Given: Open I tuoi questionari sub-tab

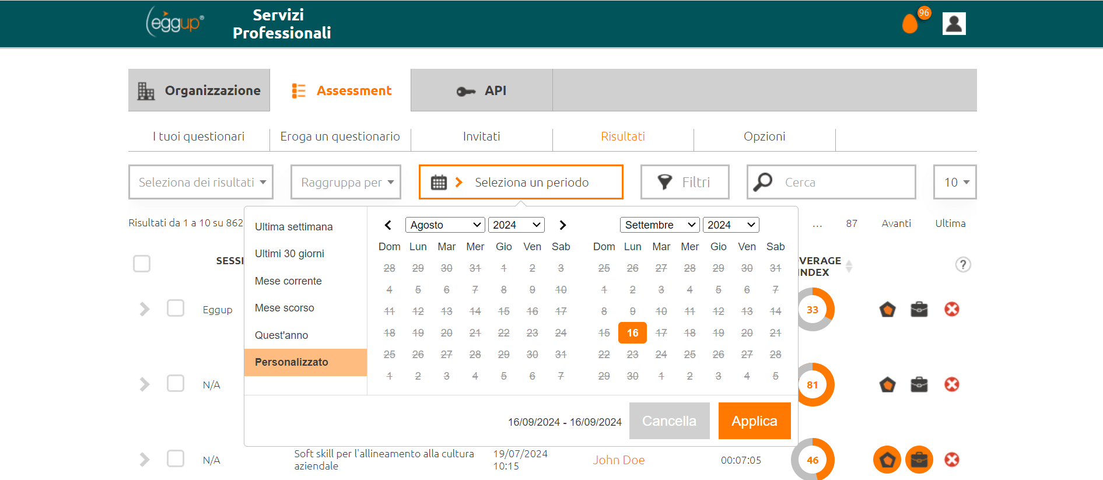Looking at the screenshot, I should pyautogui.click(x=199, y=136).
